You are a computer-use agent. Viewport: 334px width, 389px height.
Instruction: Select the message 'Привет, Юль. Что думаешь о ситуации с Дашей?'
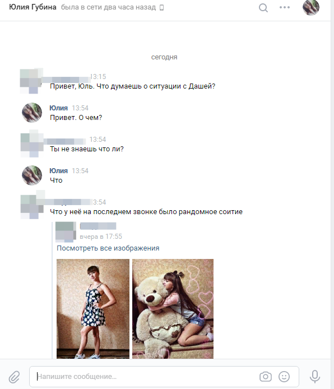(x=133, y=86)
